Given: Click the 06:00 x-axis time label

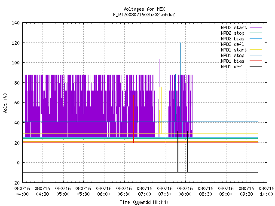Looking at the screenshot, I should coord(104,194).
